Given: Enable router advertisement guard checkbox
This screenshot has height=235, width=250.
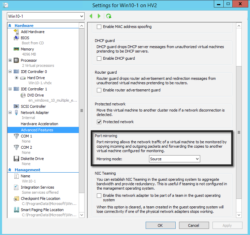Looking at the screenshot, I should [x=99, y=90].
